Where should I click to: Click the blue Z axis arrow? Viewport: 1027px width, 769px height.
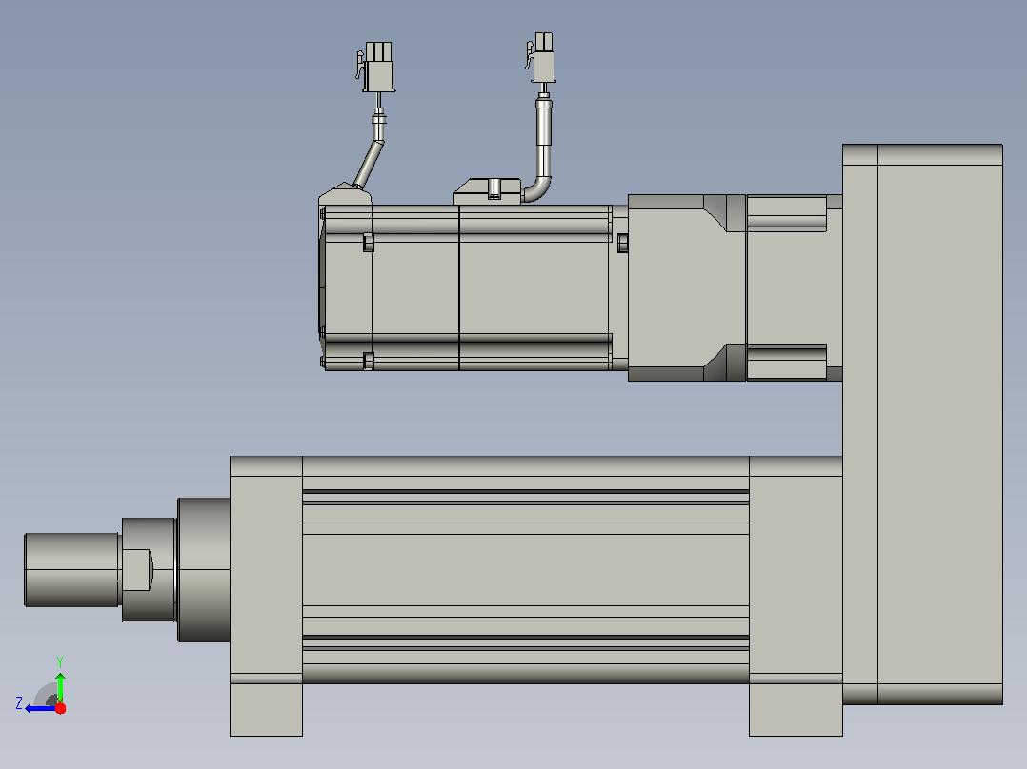pos(40,709)
